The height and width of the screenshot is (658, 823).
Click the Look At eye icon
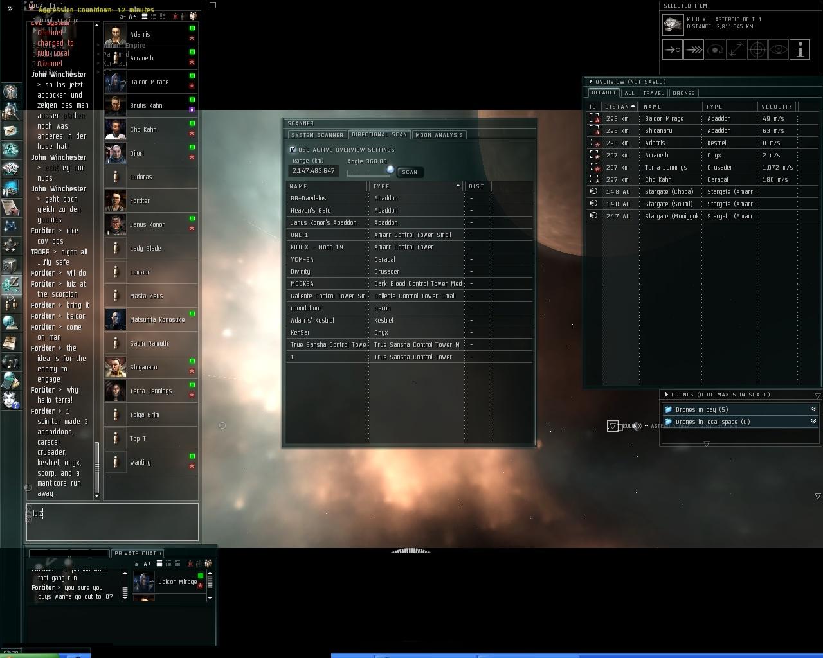pos(779,49)
